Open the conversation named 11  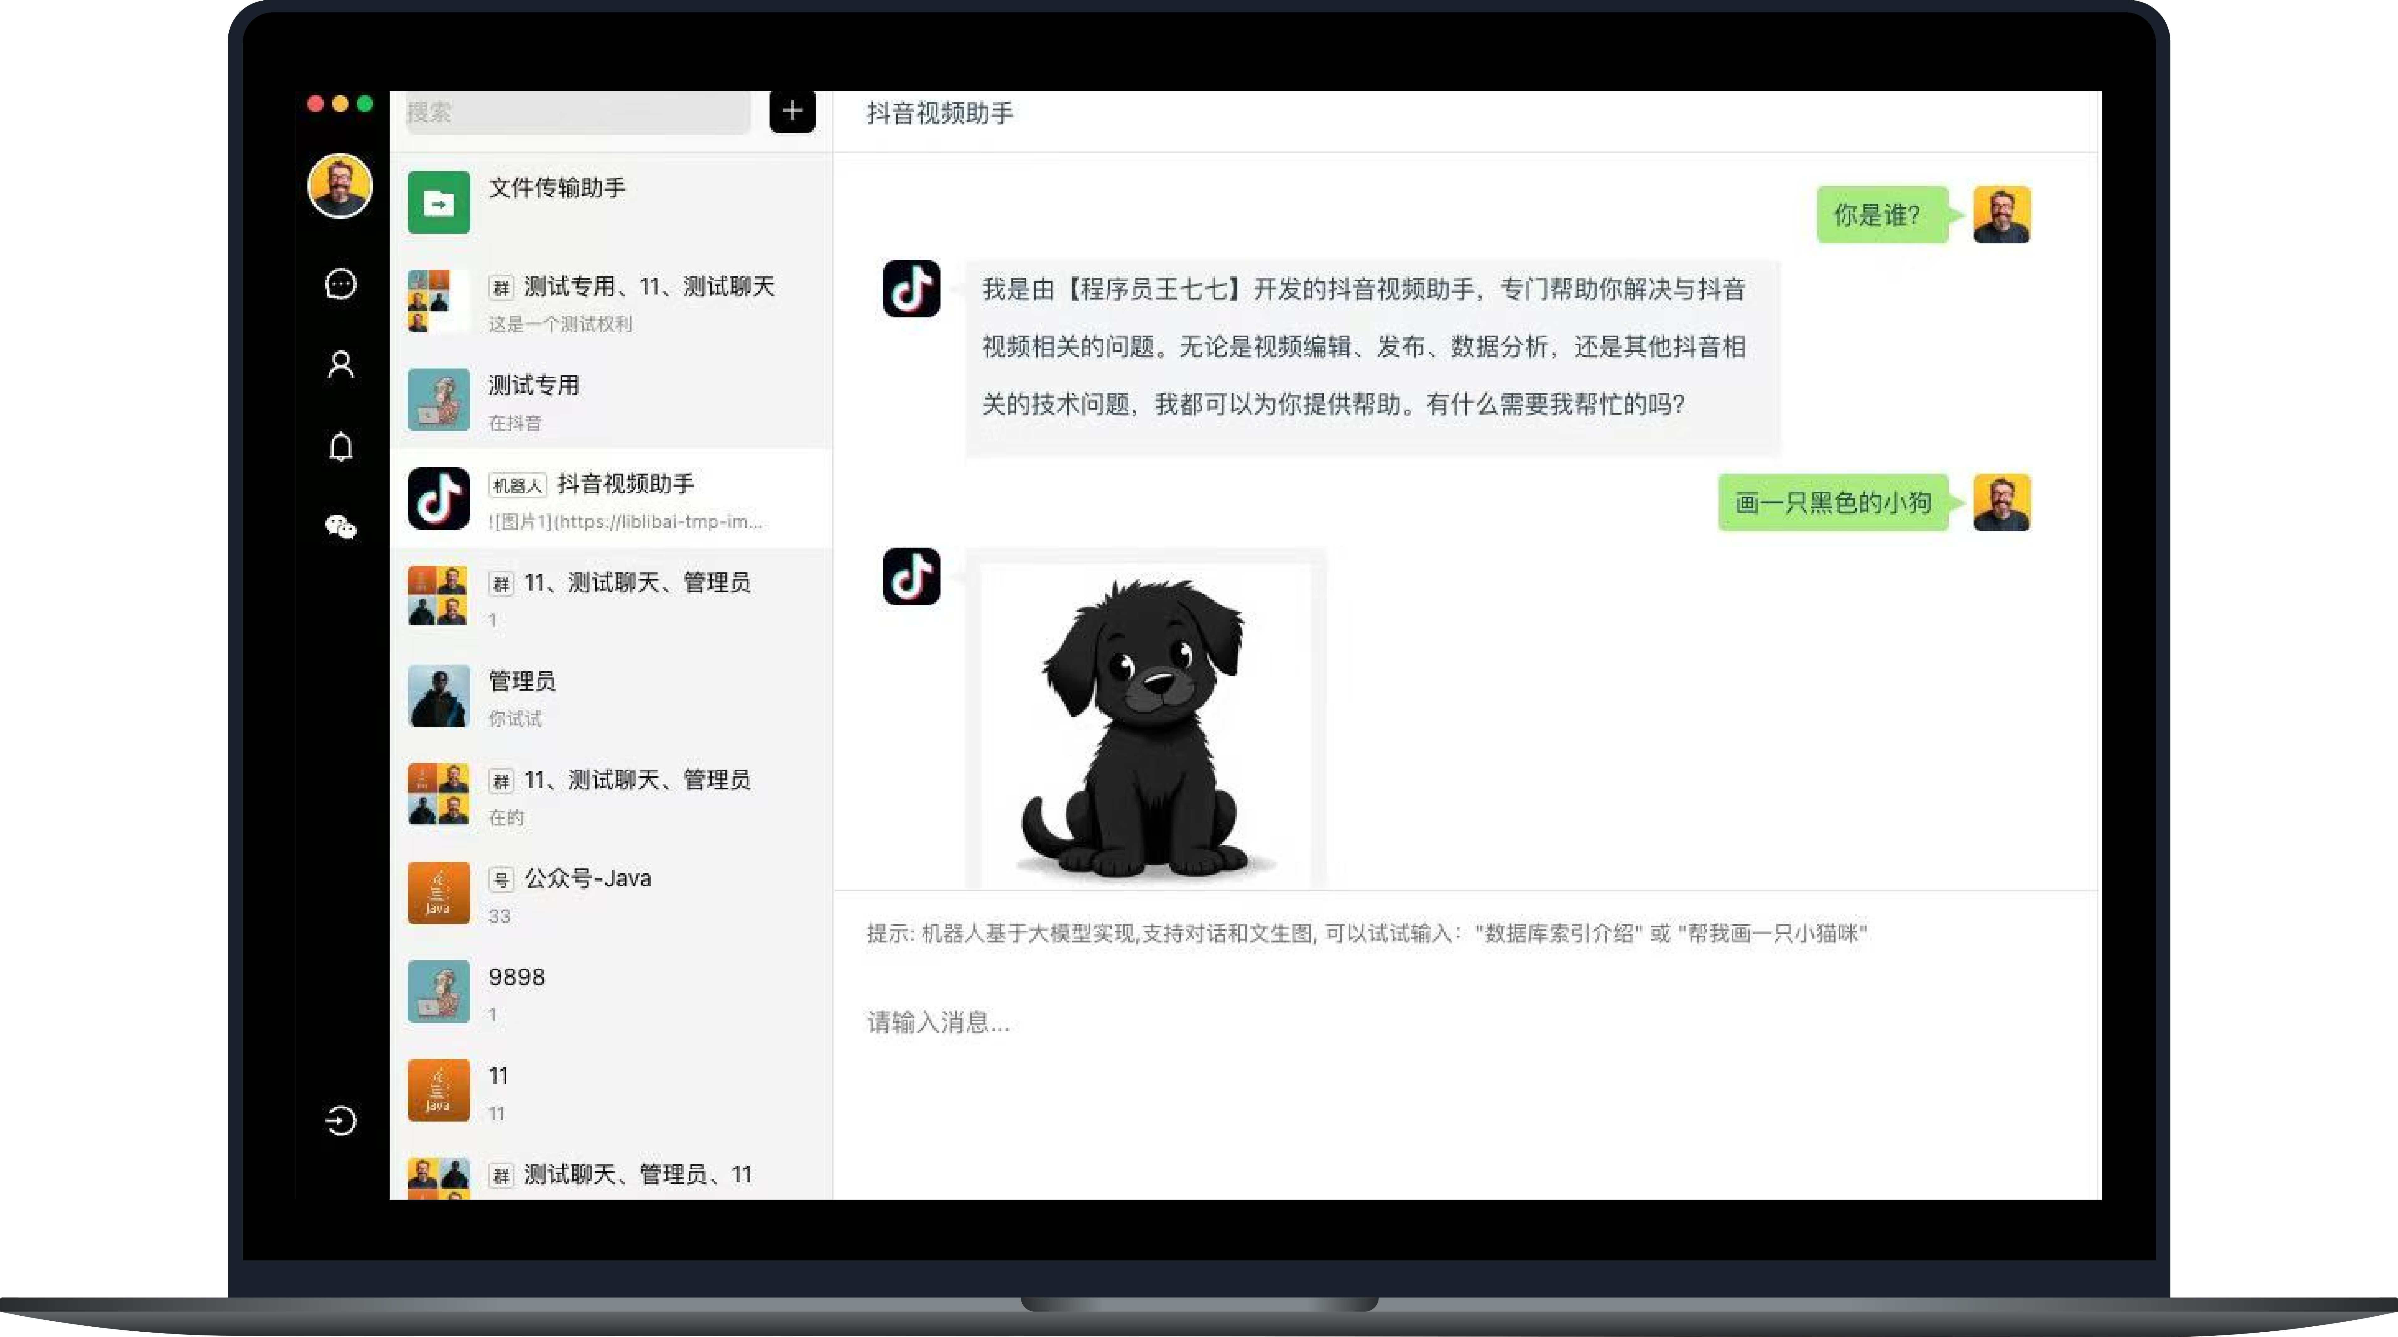coord(611,1090)
